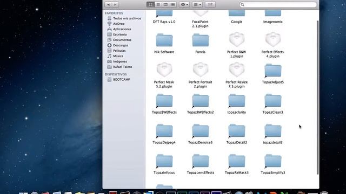Focus the Finder search field
This screenshot has height=194, width=346.
(278, 4)
